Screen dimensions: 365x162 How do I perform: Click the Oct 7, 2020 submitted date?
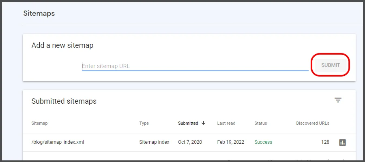point(190,142)
